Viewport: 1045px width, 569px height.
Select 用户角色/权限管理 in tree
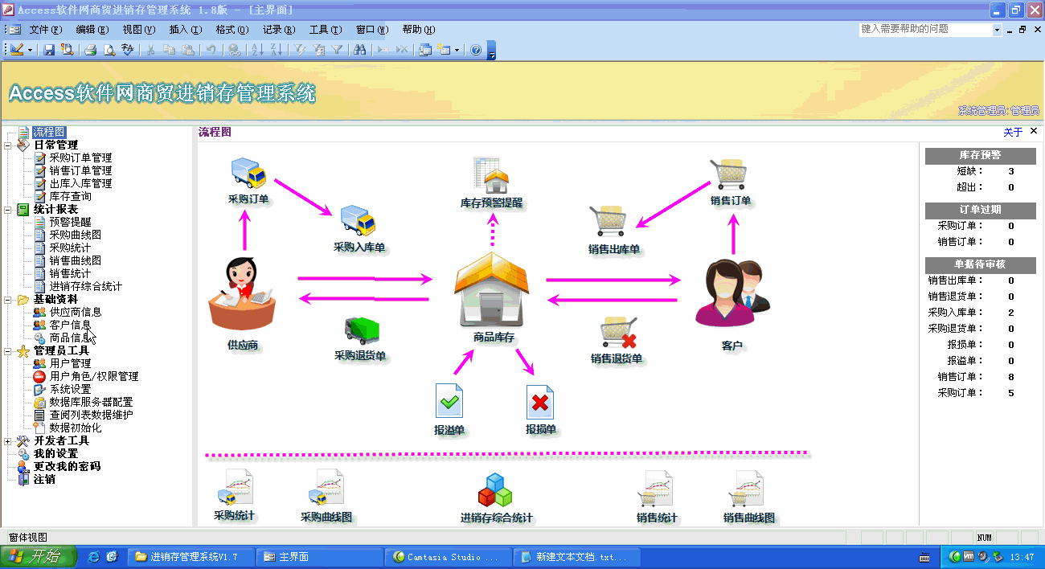coord(94,377)
